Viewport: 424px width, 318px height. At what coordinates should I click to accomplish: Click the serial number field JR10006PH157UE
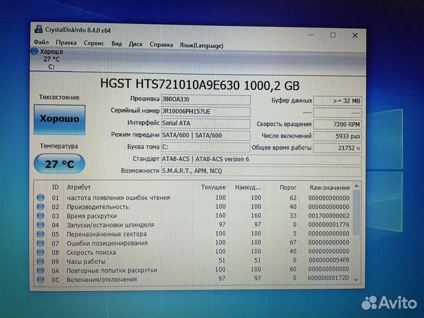pos(206,111)
